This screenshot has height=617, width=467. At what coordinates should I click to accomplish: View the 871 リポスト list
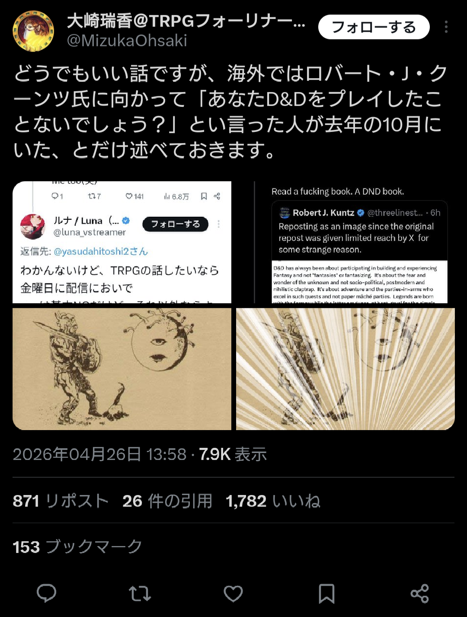(61, 501)
